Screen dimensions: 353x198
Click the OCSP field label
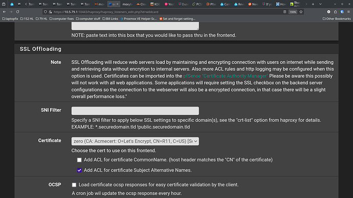(x=55, y=185)
